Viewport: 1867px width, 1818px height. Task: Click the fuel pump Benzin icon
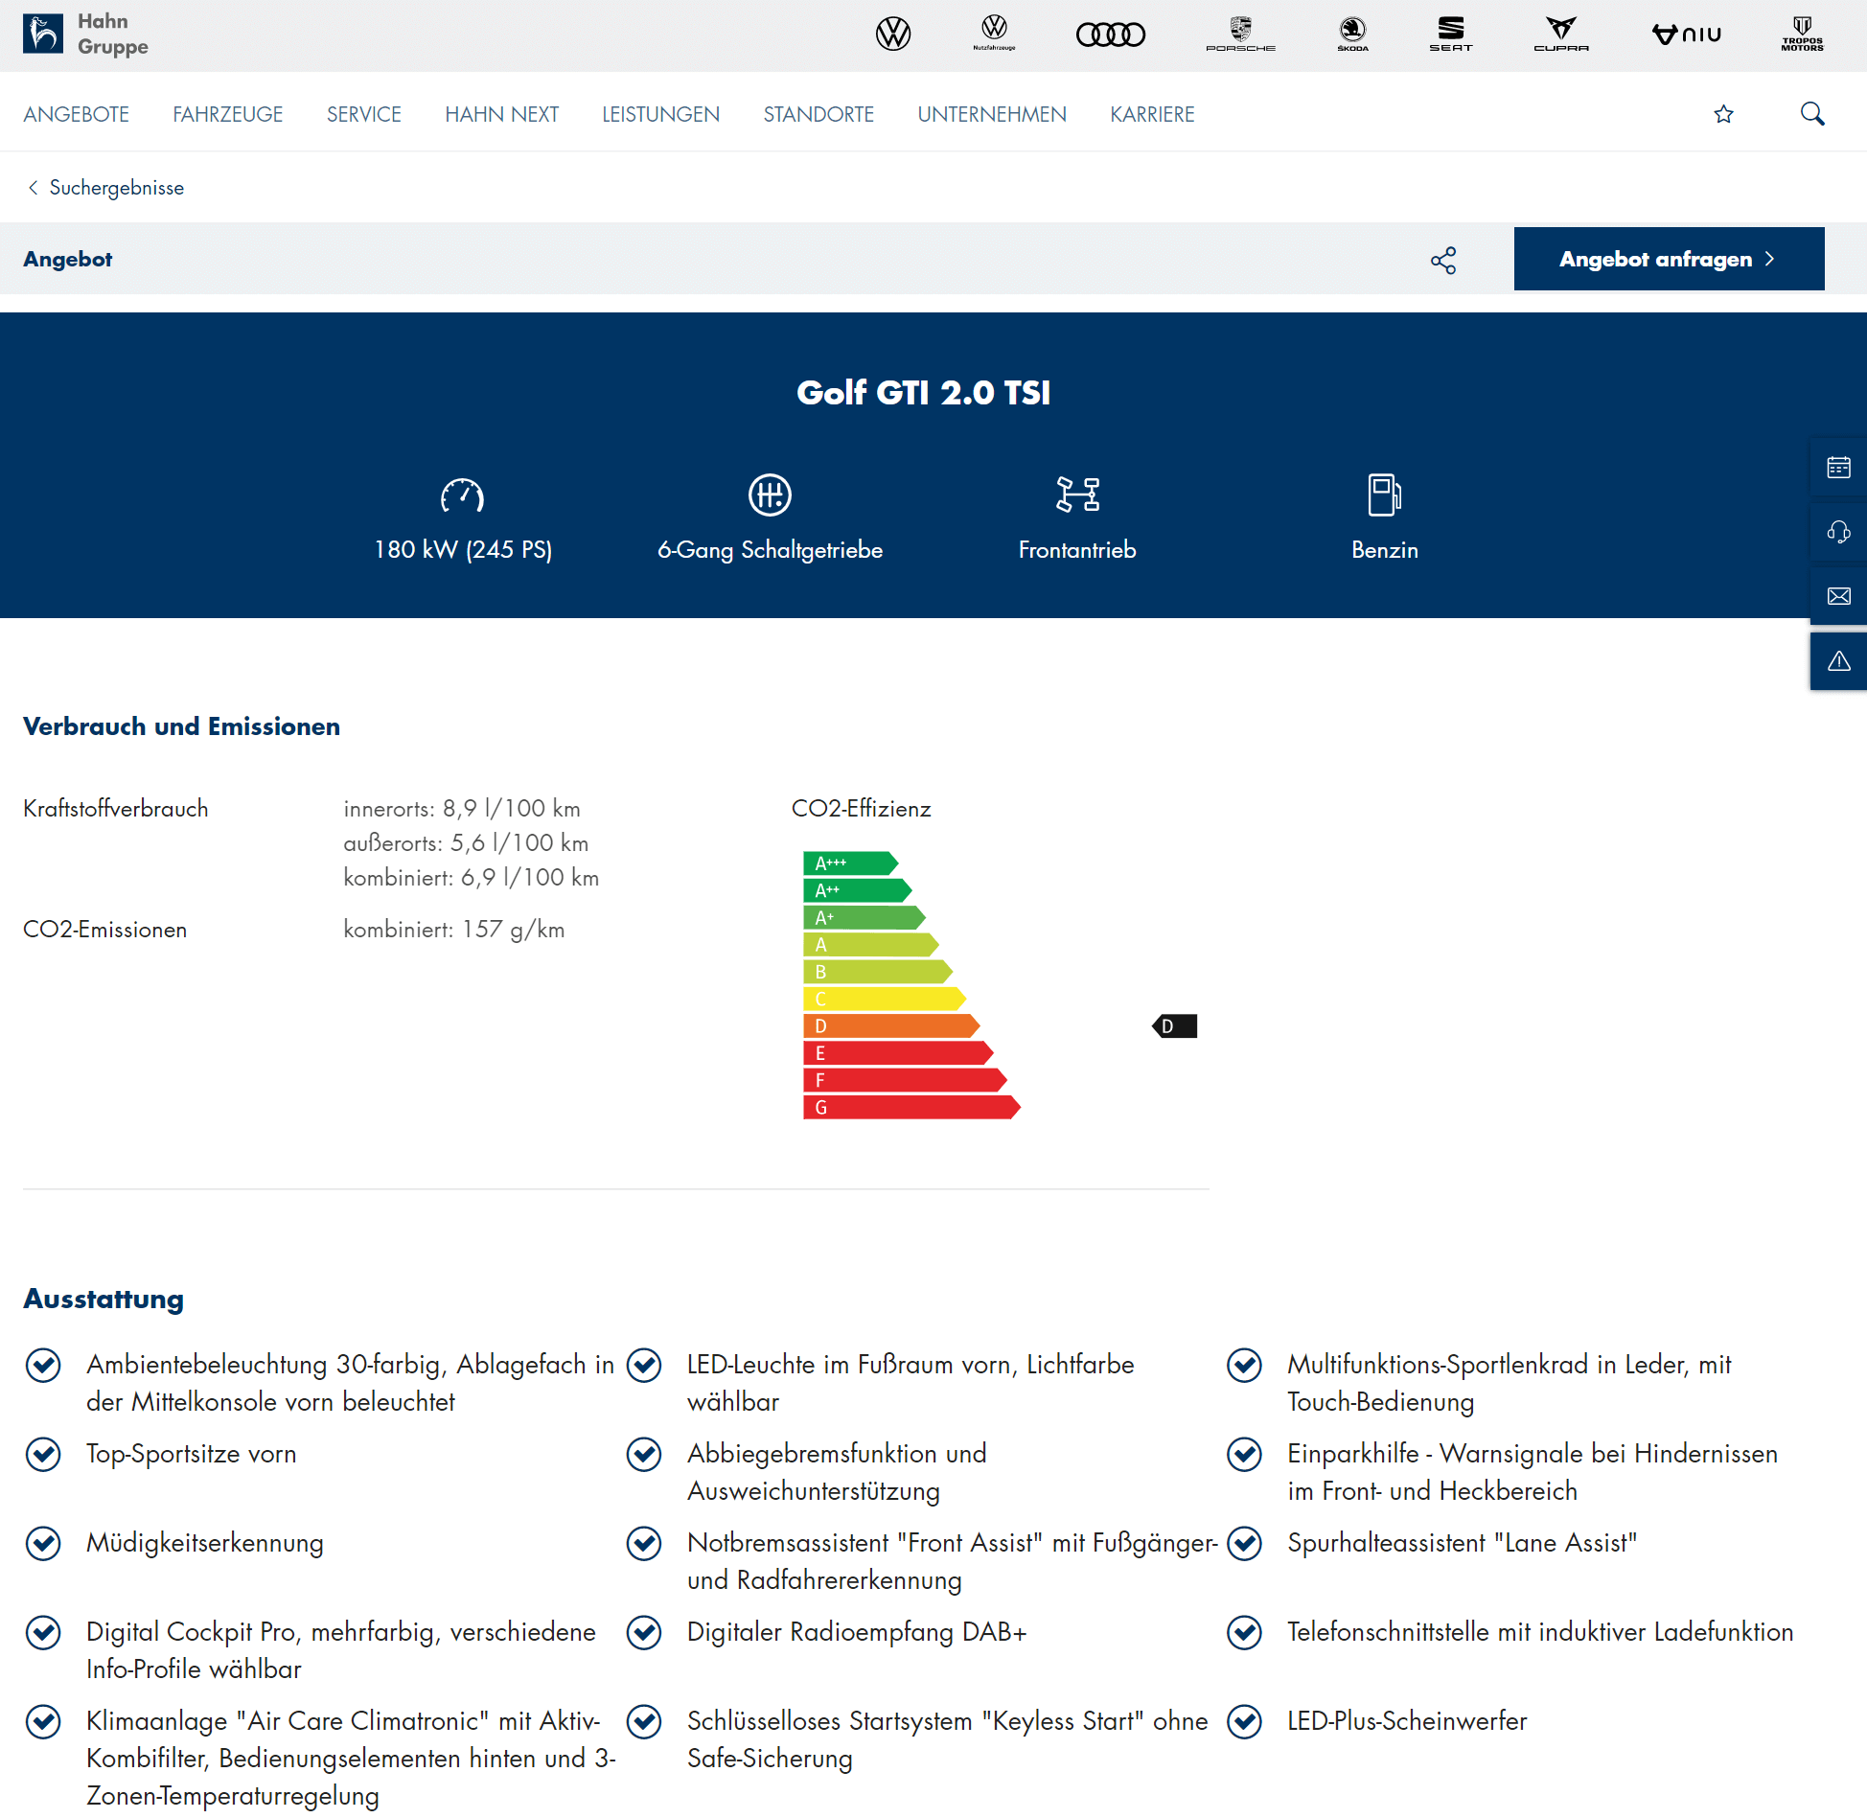click(x=1384, y=495)
